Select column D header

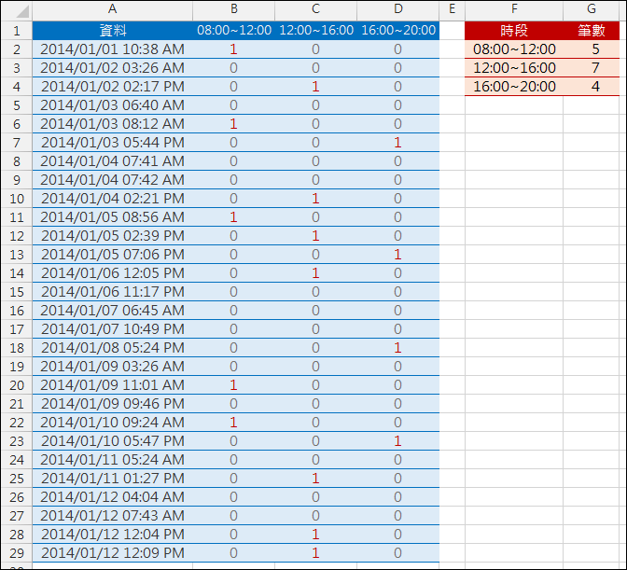click(x=397, y=9)
